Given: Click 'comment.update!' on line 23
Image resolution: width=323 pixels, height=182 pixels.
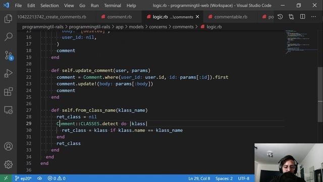Looking at the screenshot, I should (77, 84).
